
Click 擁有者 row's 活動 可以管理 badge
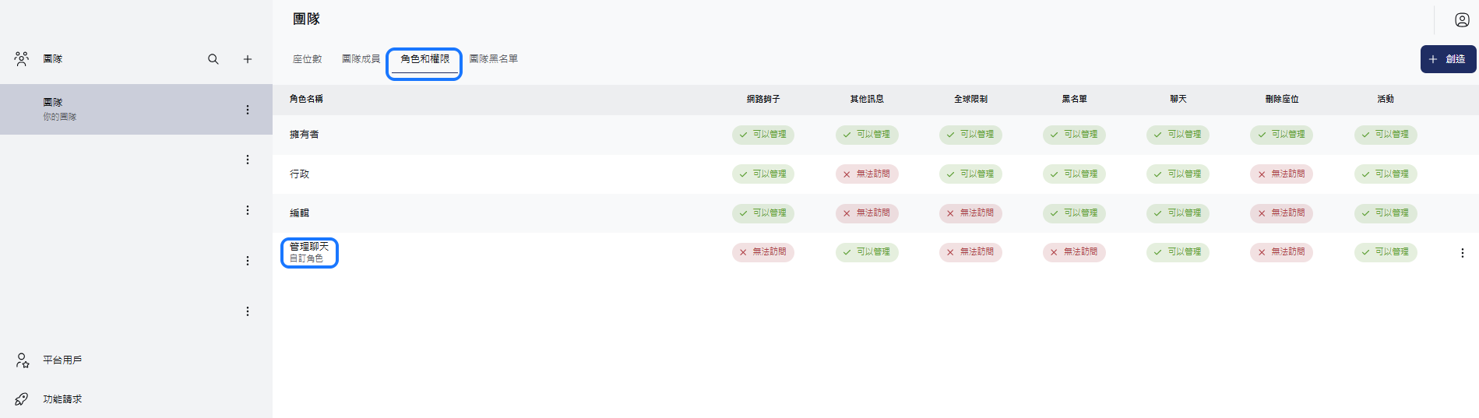pyautogui.click(x=1386, y=135)
